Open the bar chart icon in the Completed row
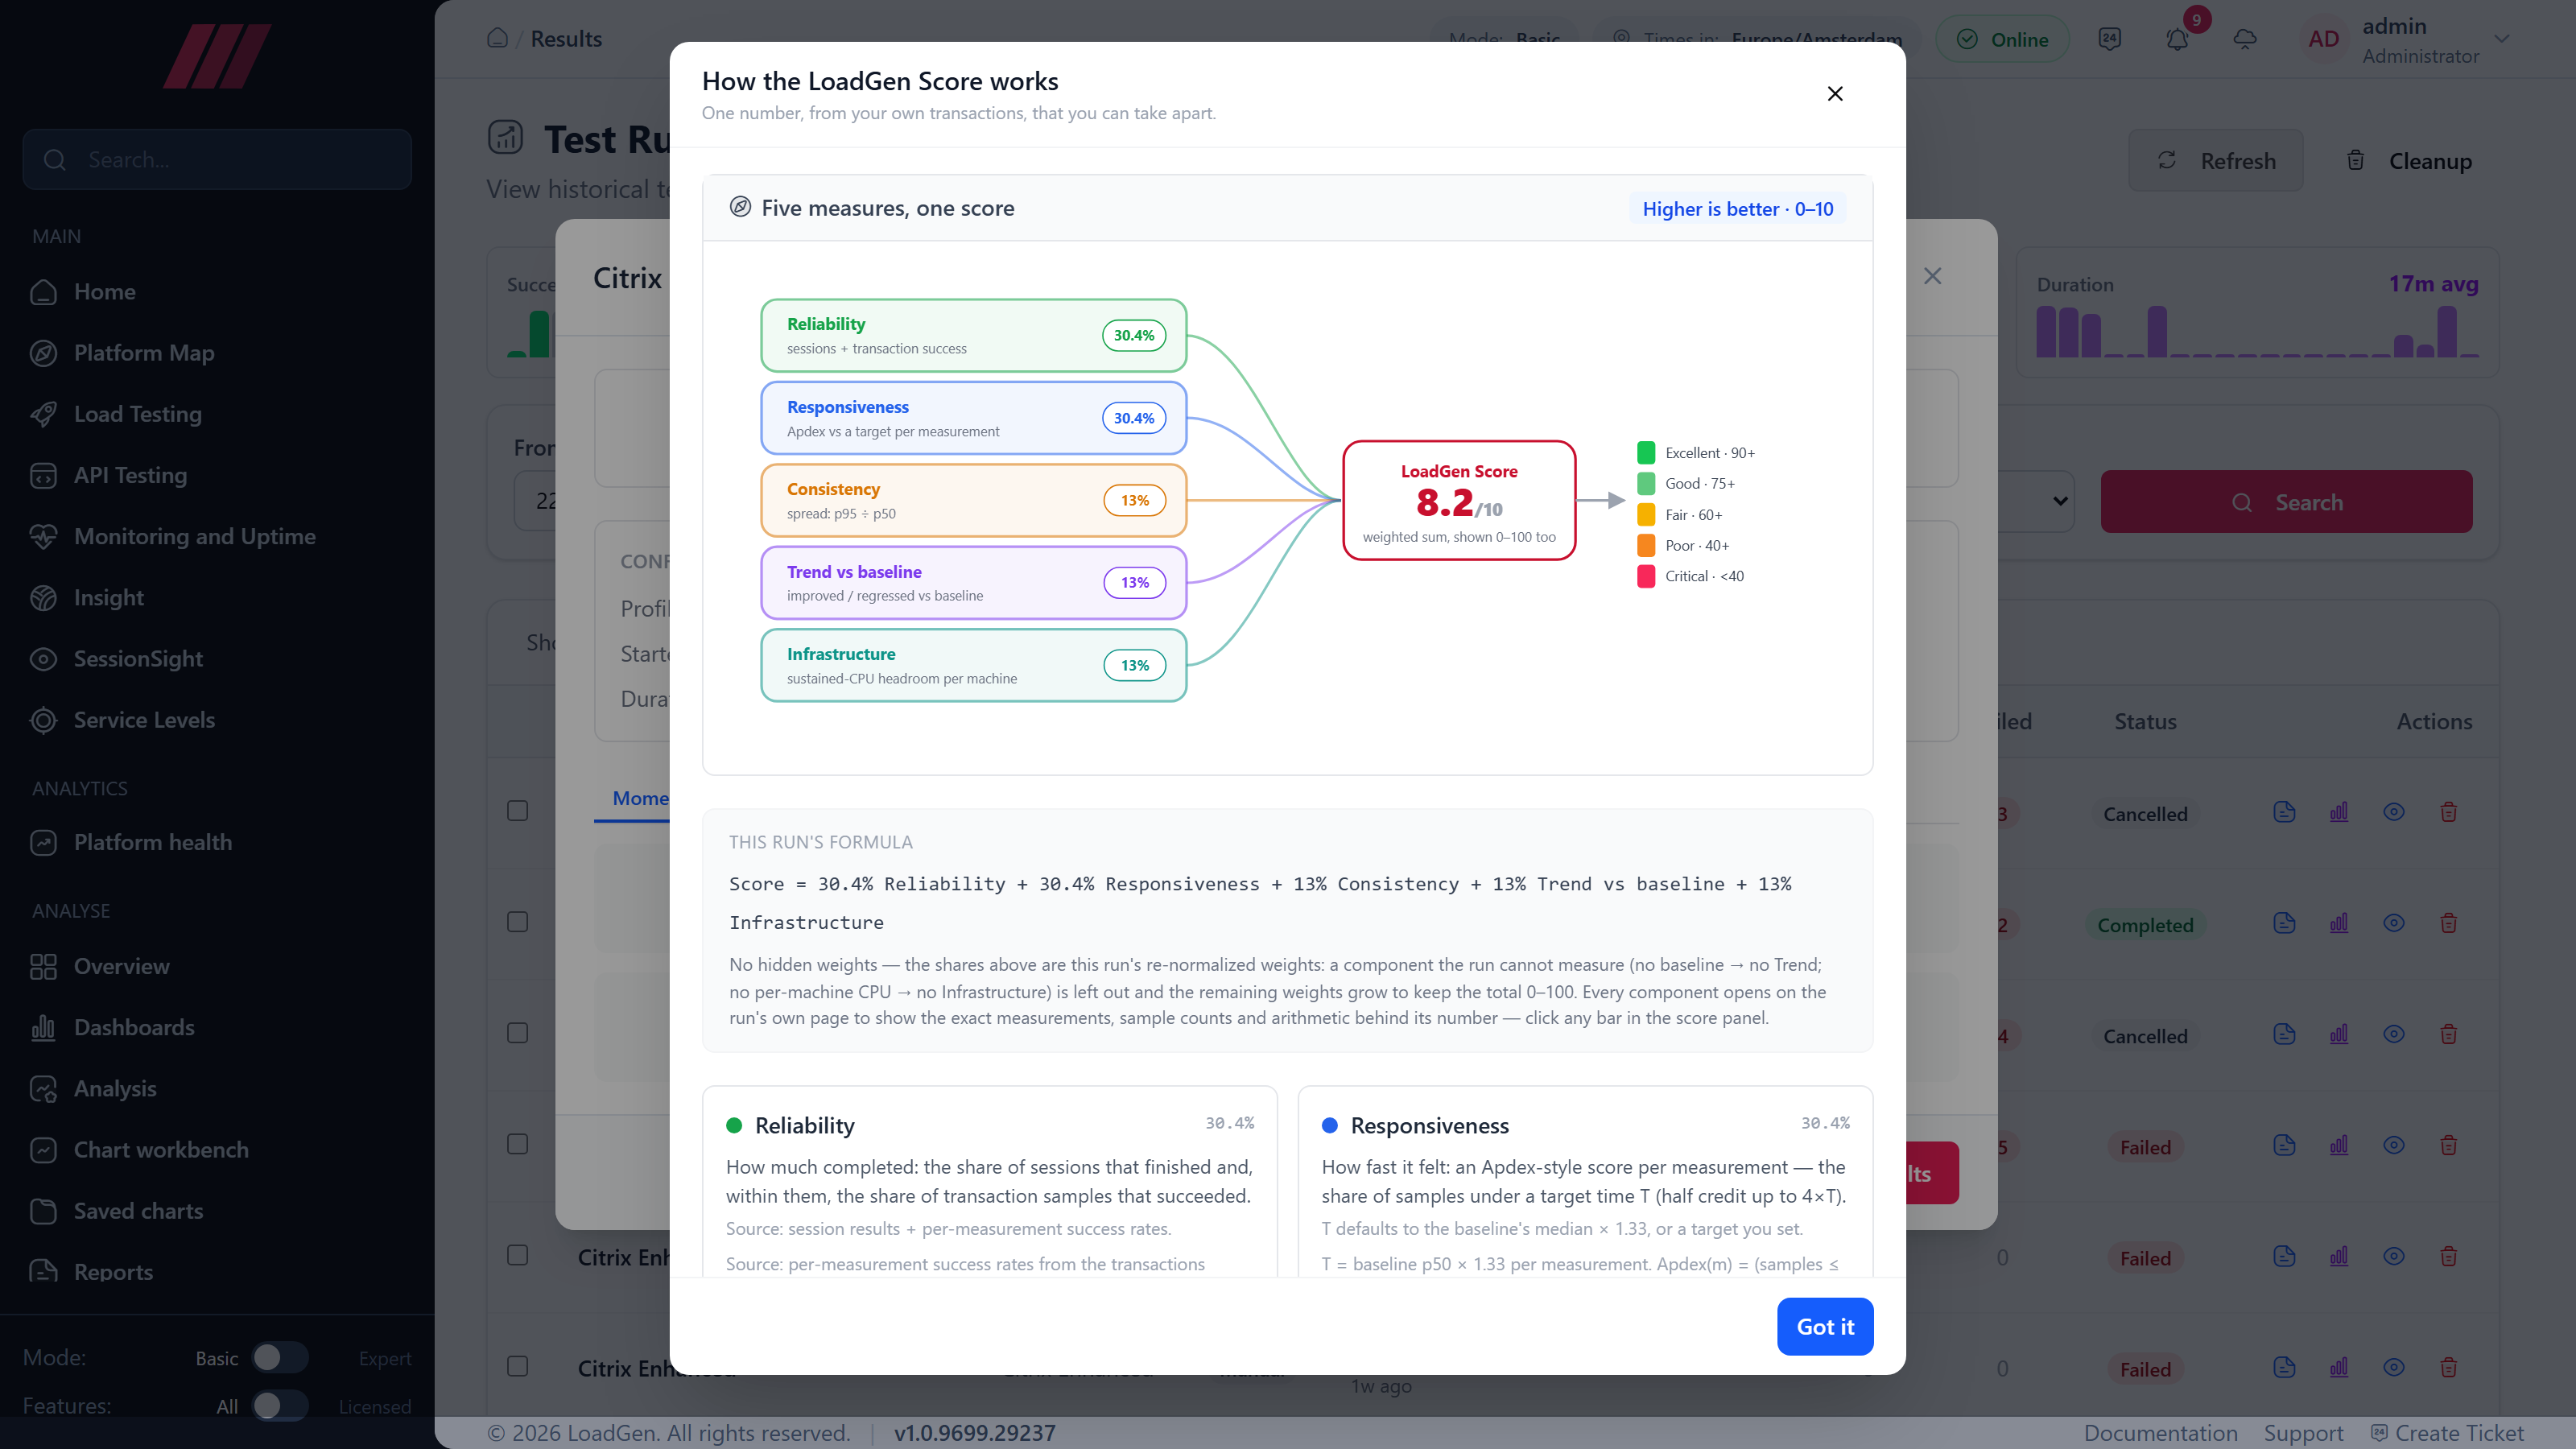The width and height of the screenshot is (2576, 1449). (x=2339, y=923)
